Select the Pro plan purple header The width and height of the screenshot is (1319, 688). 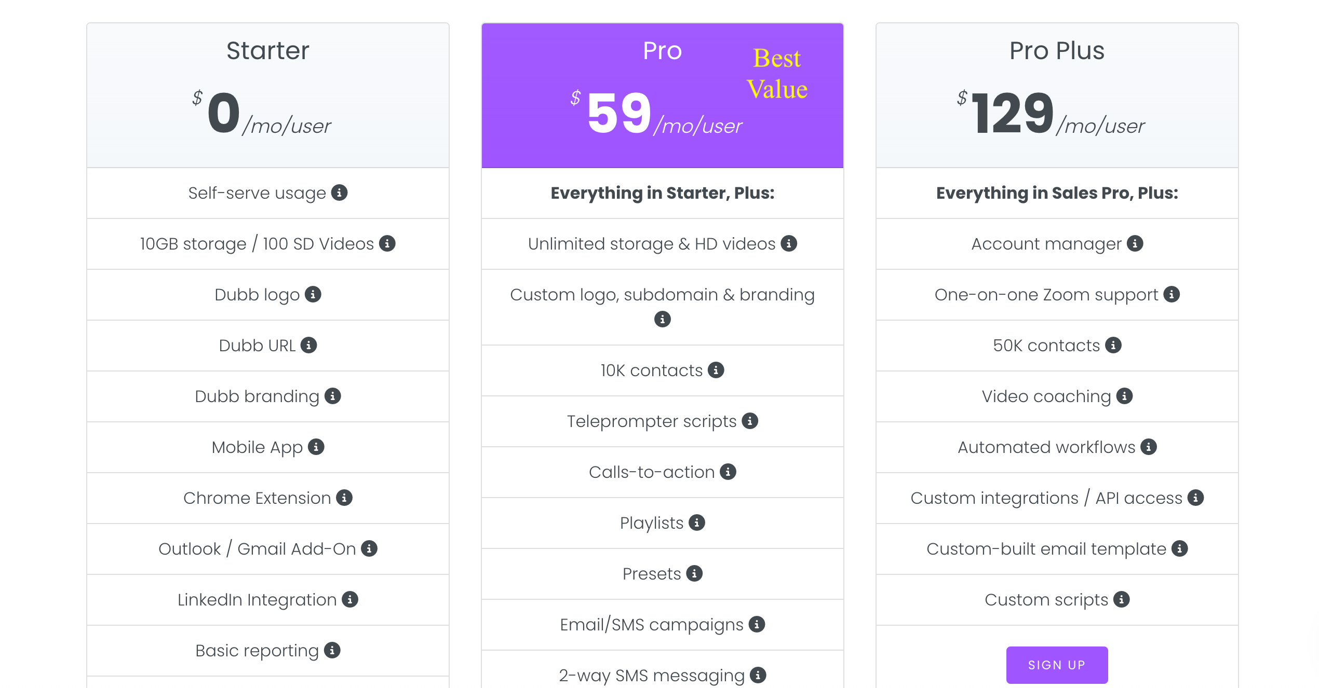(x=662, y=95)
